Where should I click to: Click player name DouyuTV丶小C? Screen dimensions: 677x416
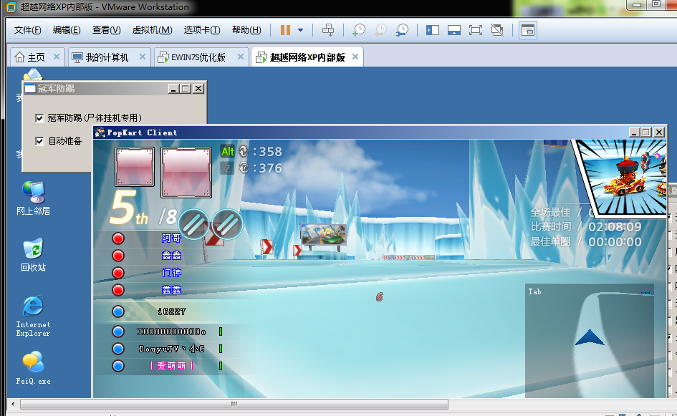click(171, 349)
